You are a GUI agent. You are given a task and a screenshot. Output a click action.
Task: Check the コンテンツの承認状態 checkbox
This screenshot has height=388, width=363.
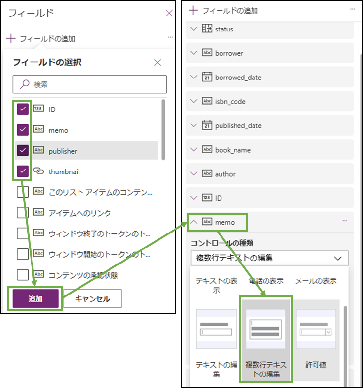[23, 275]
